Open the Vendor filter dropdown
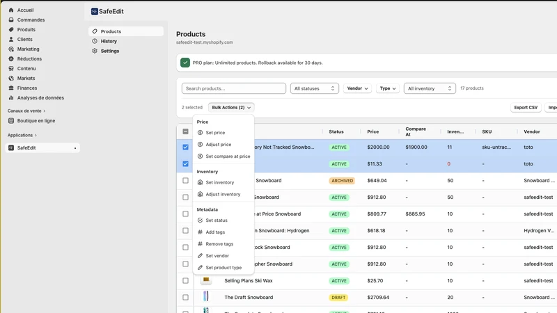Screen dimensions: 557x313 [357, 88]
